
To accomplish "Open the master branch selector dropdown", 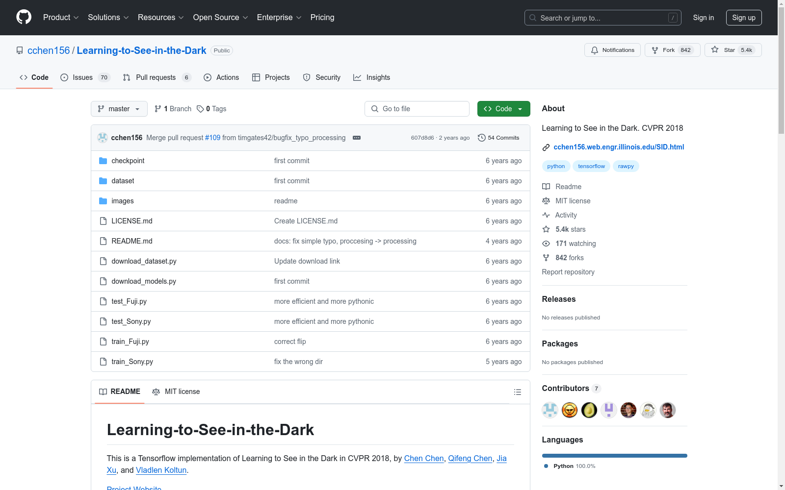I will point(119,109).
